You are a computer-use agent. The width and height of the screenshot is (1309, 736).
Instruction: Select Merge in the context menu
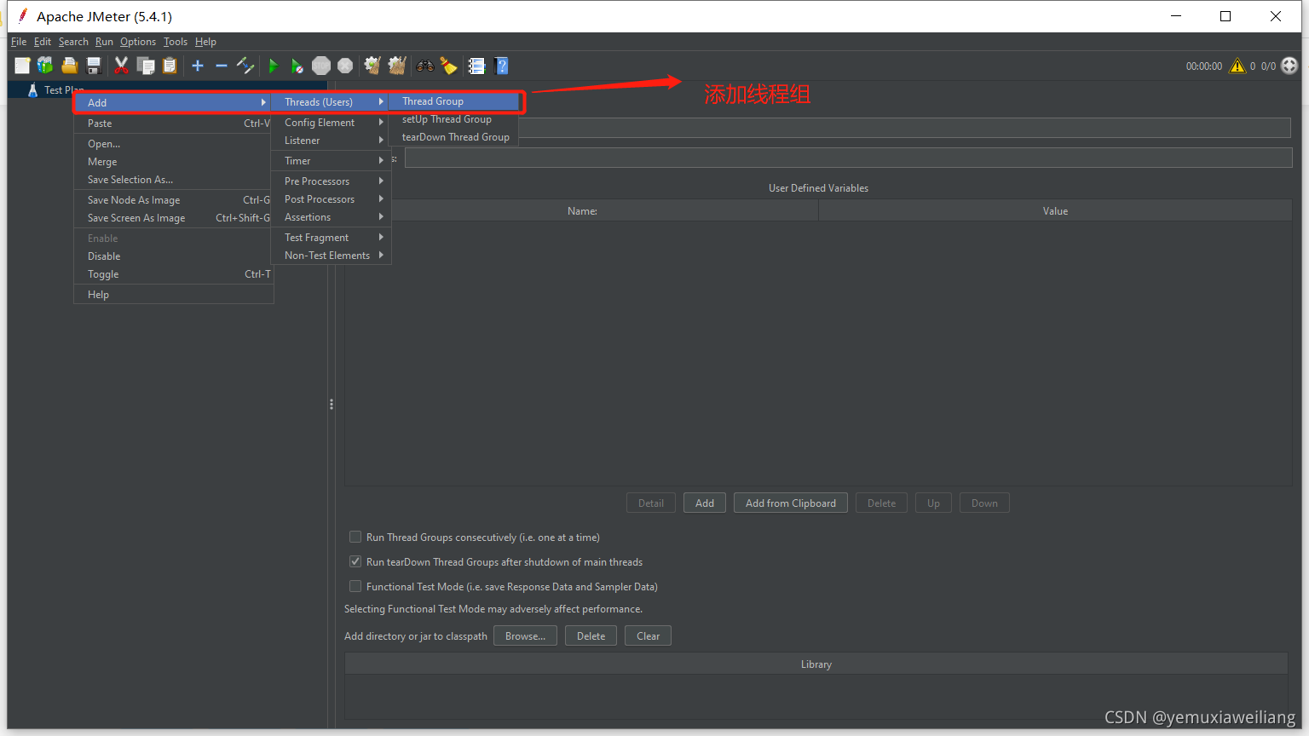tap(174, 162)
